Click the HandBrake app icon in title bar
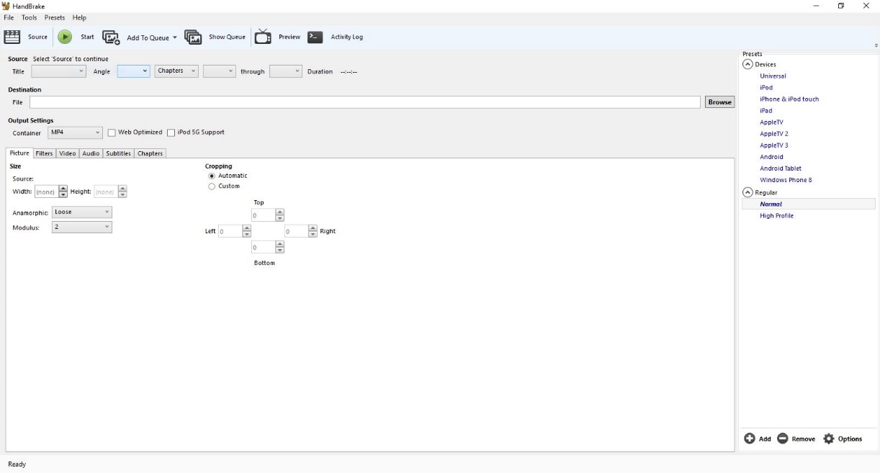Viewport: 880px width, 473px height. click(x=7, y=6)
